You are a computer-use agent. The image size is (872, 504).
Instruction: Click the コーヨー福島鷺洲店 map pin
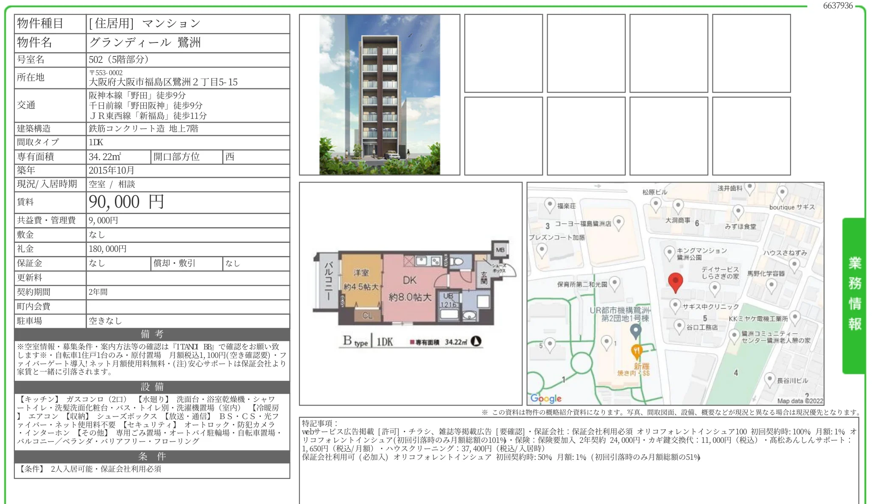[x=619, y=222]
